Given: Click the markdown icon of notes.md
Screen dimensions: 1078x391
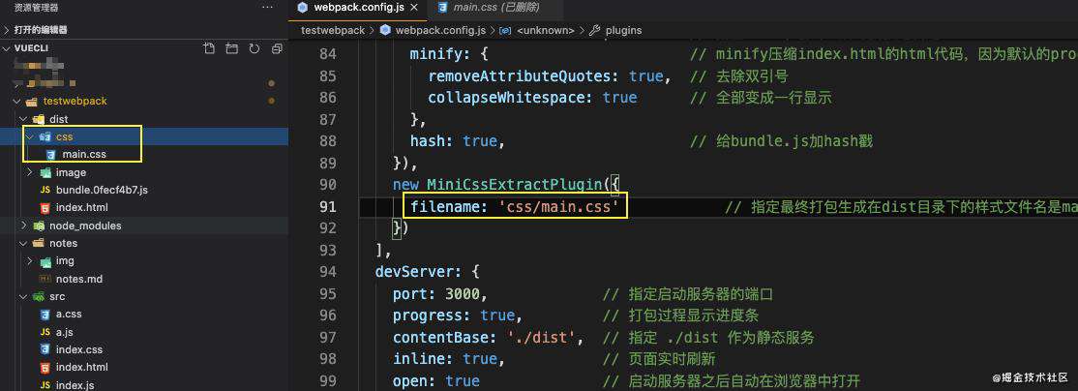Looking at the screenshot, I should click(x=45, y=279).
